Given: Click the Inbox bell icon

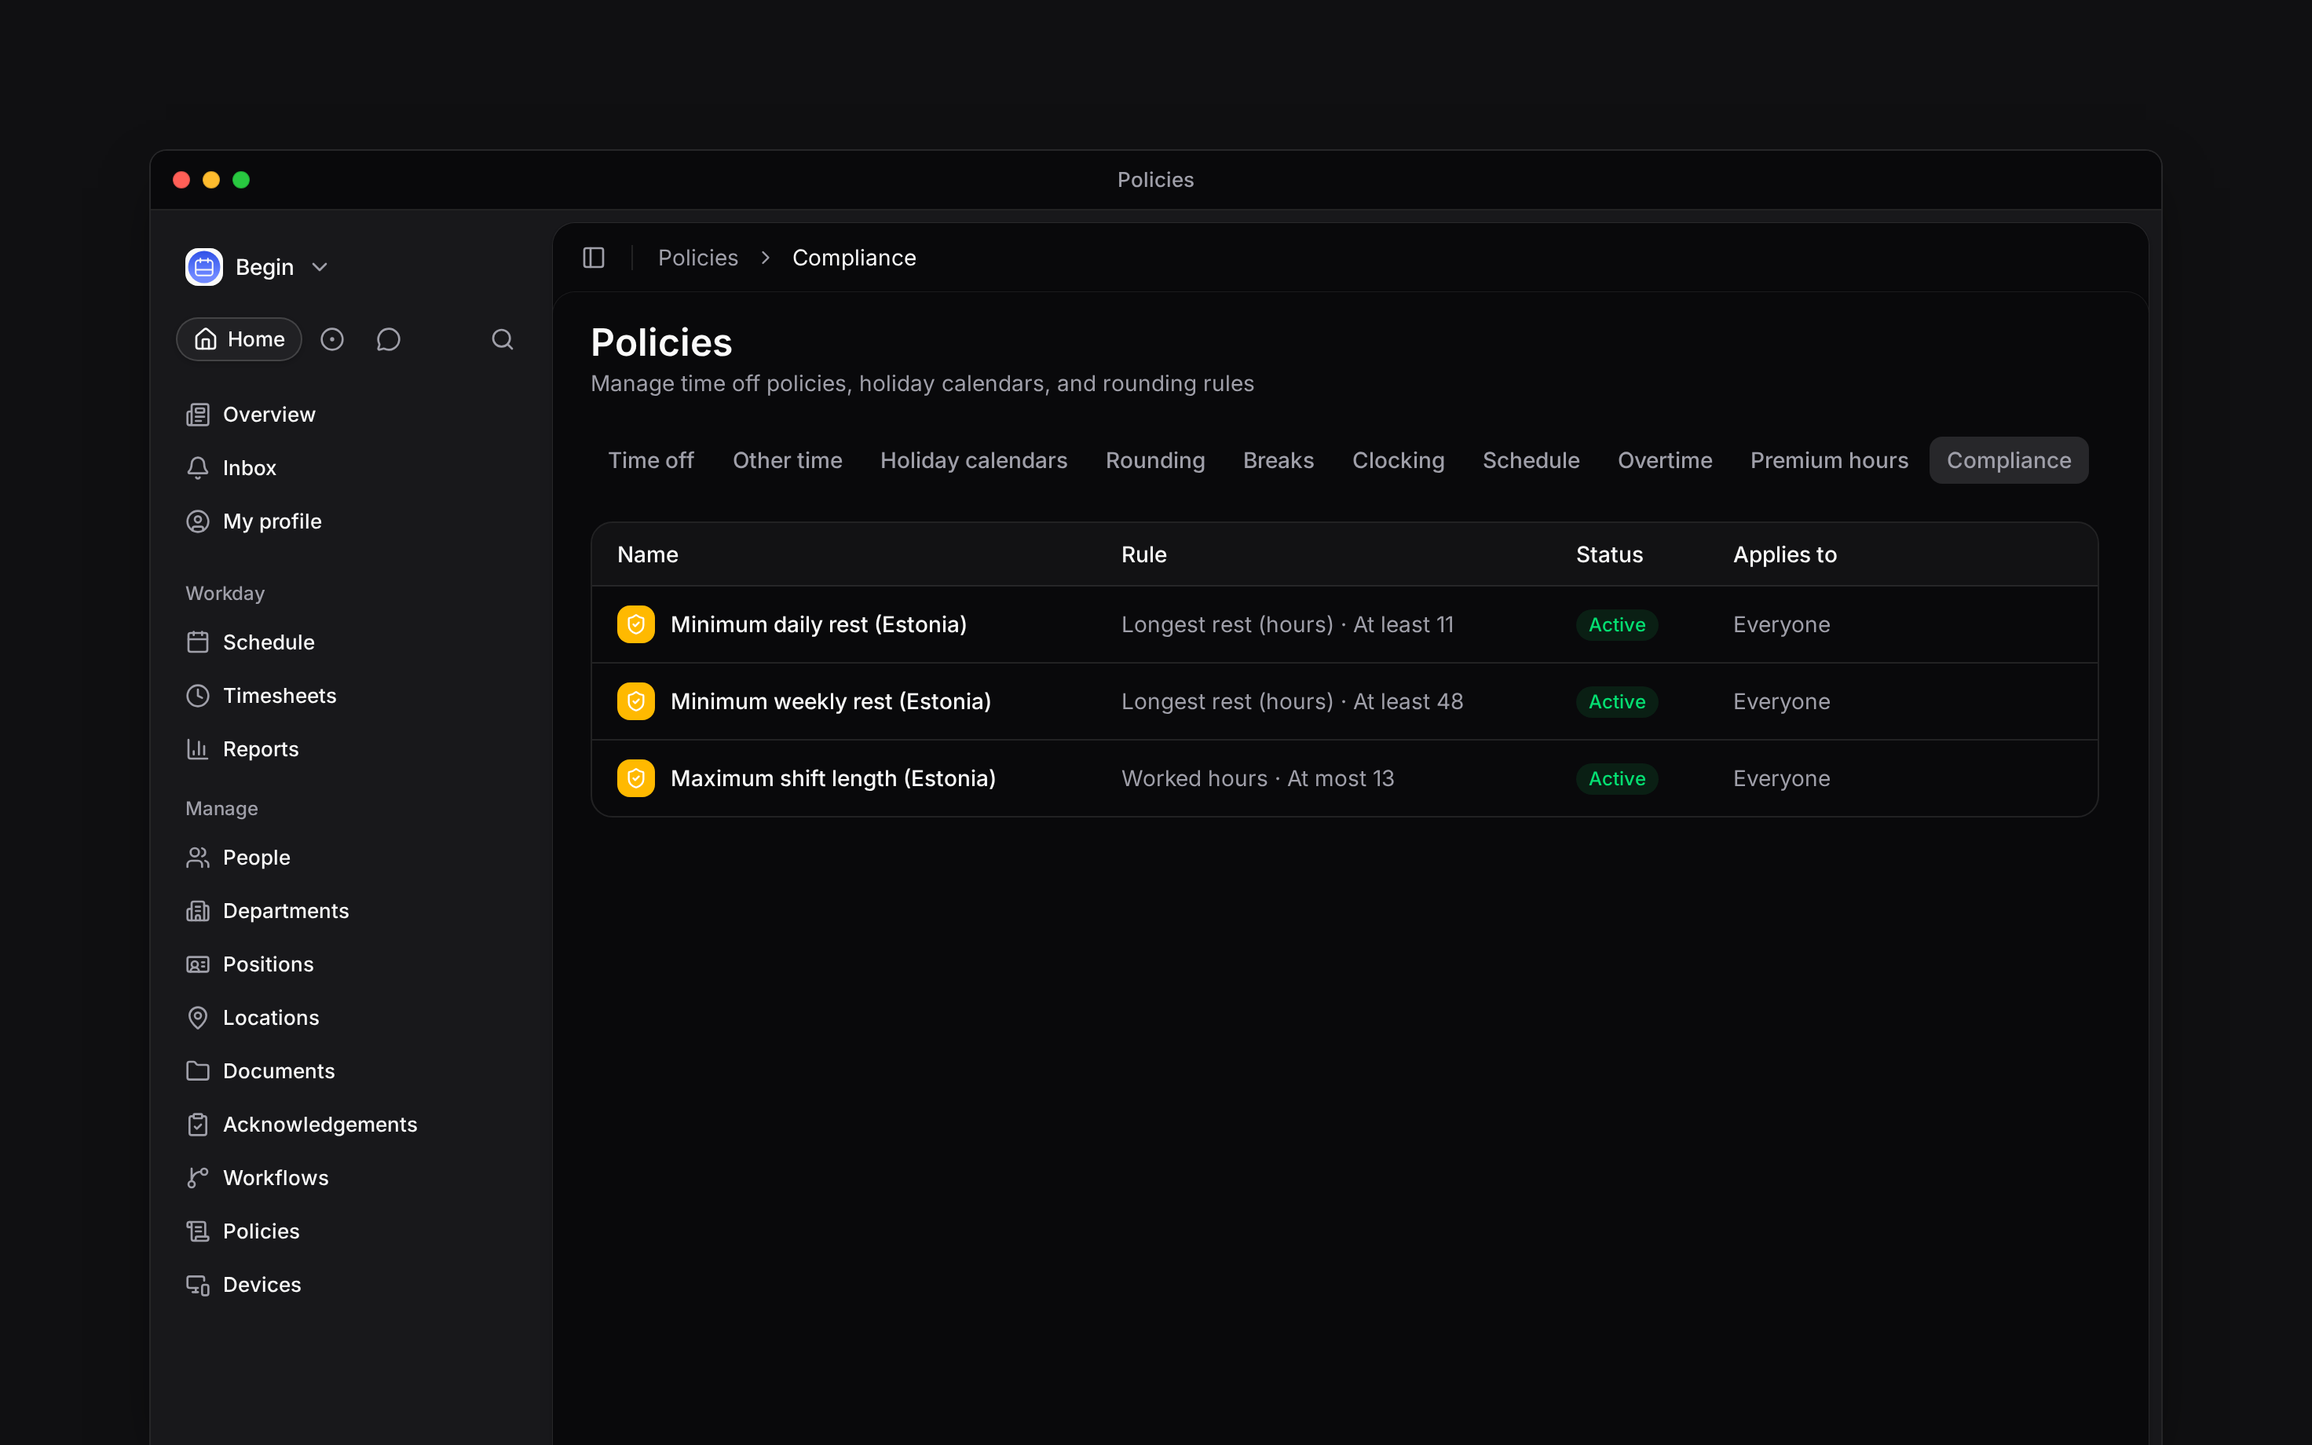Looking at the screenshot, I should (198, 468).
